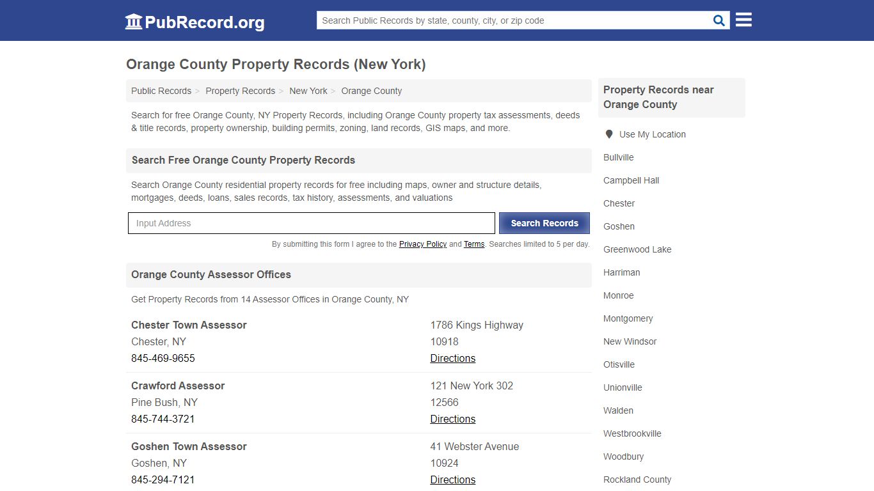This screenshot has width=874, height=491.
Task: Select Chester in nearby list
Action: (619, 203)
